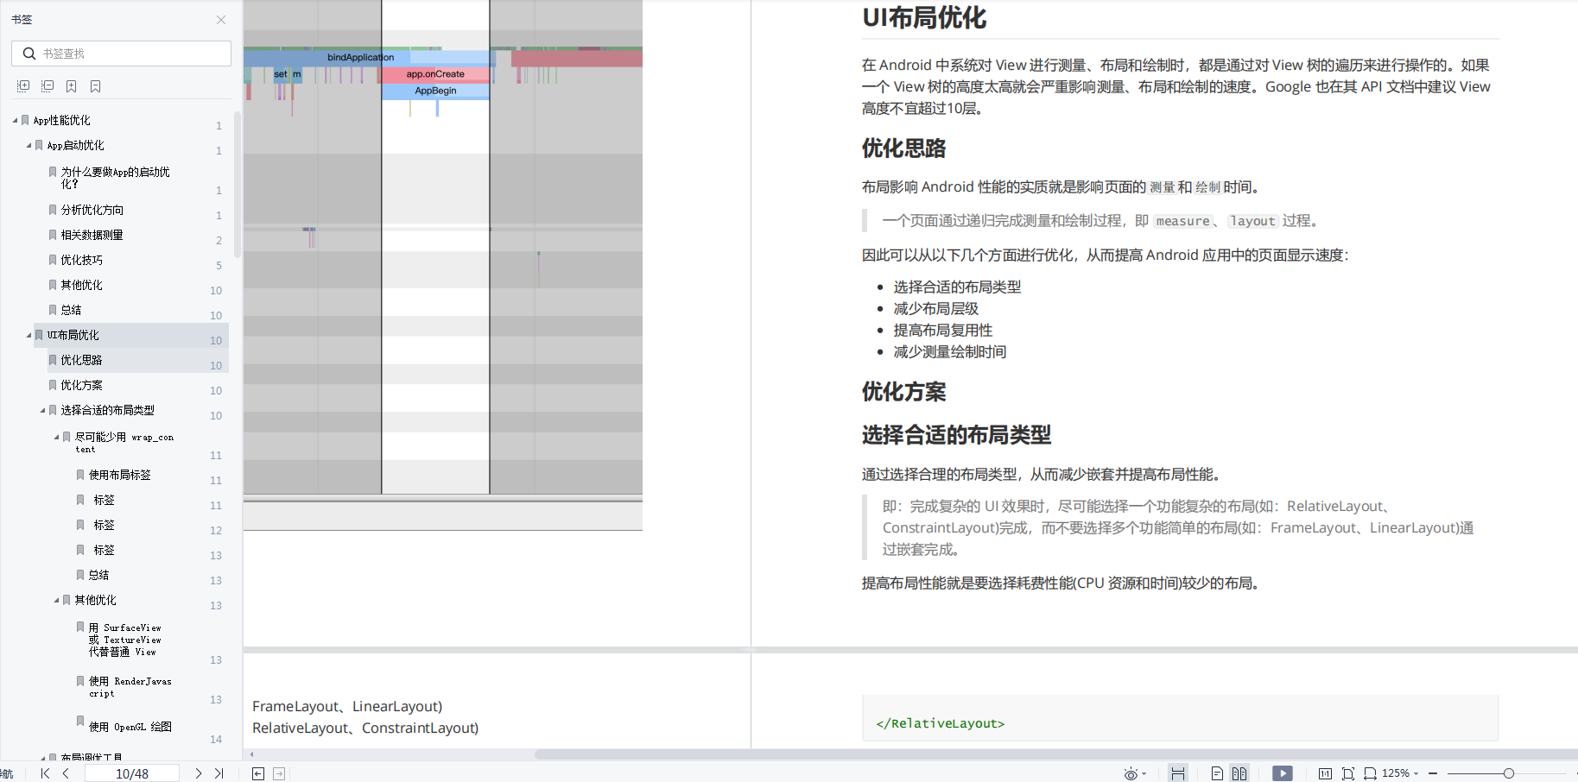Click bookmark icon beside 优化方案
1578x782 pixels.
click(53, 385)
